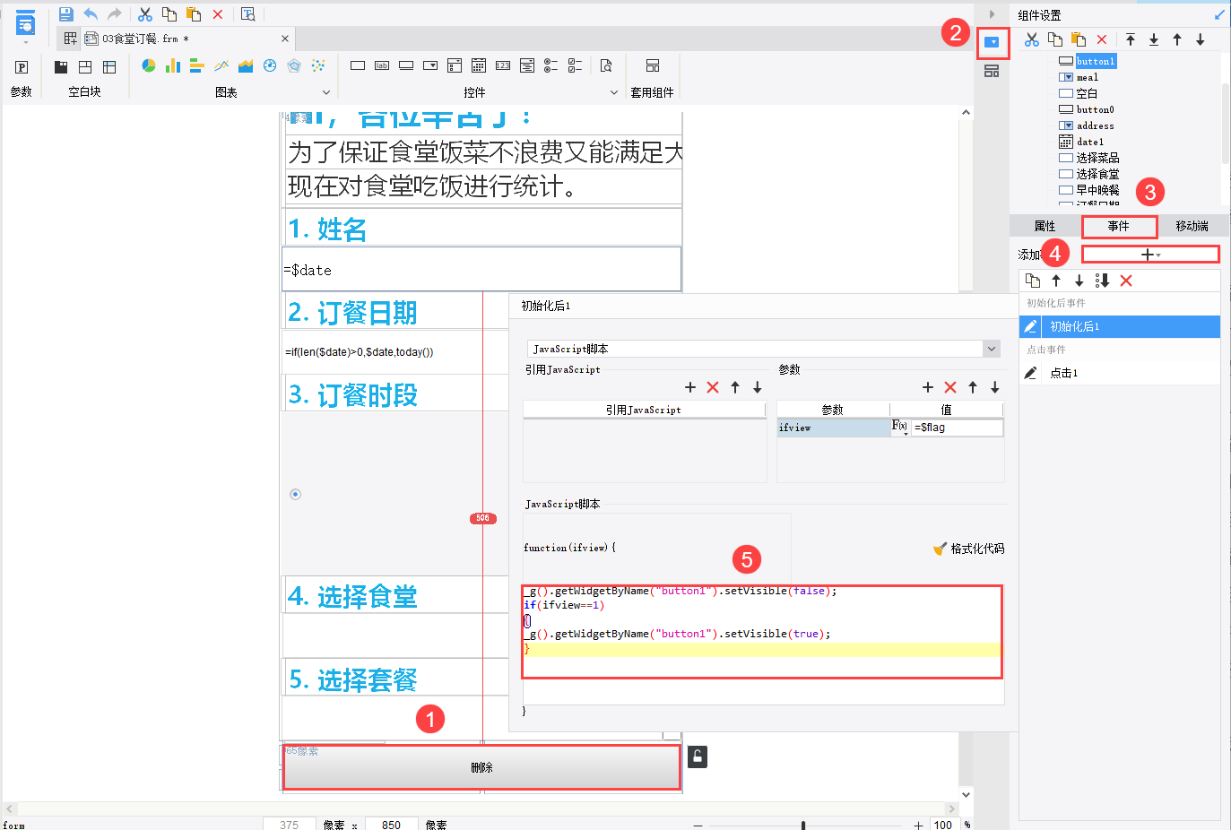Insert a radar chart from the chart group
The image size is (1231, 830).
click(x=294, y=65)
